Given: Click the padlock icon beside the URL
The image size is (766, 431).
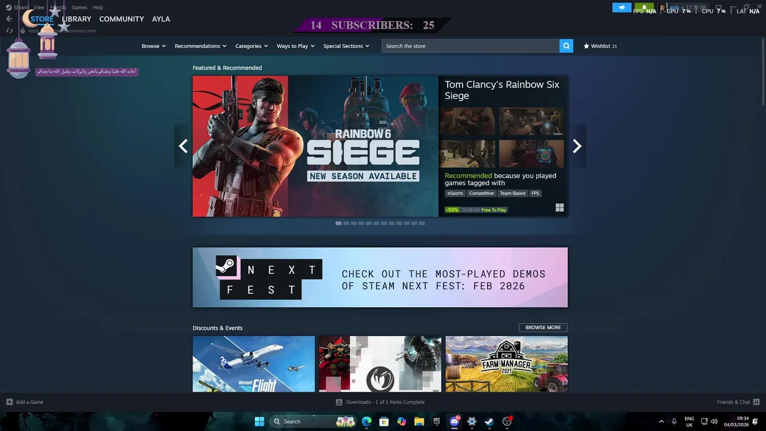Looking at the screenshot, I should coord(23,31).
